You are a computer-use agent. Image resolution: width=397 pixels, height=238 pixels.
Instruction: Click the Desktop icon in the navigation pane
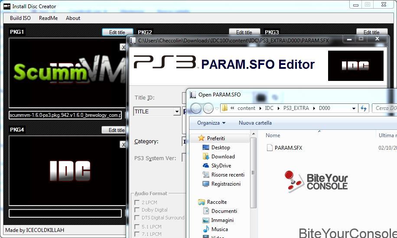(206, 148)
